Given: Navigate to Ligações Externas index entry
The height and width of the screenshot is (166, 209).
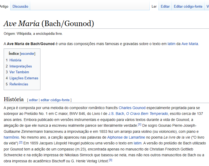Looking at the screenshot, I should (24, 78).
